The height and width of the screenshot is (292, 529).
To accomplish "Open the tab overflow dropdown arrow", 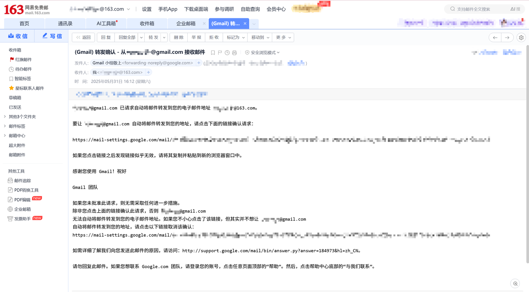I will click(253, 24).
